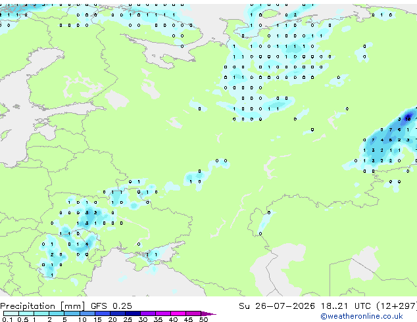This screenshot has height=322, width=417.
Task: Click the '18..21 UTC' time range text
Action: point(345,306)
